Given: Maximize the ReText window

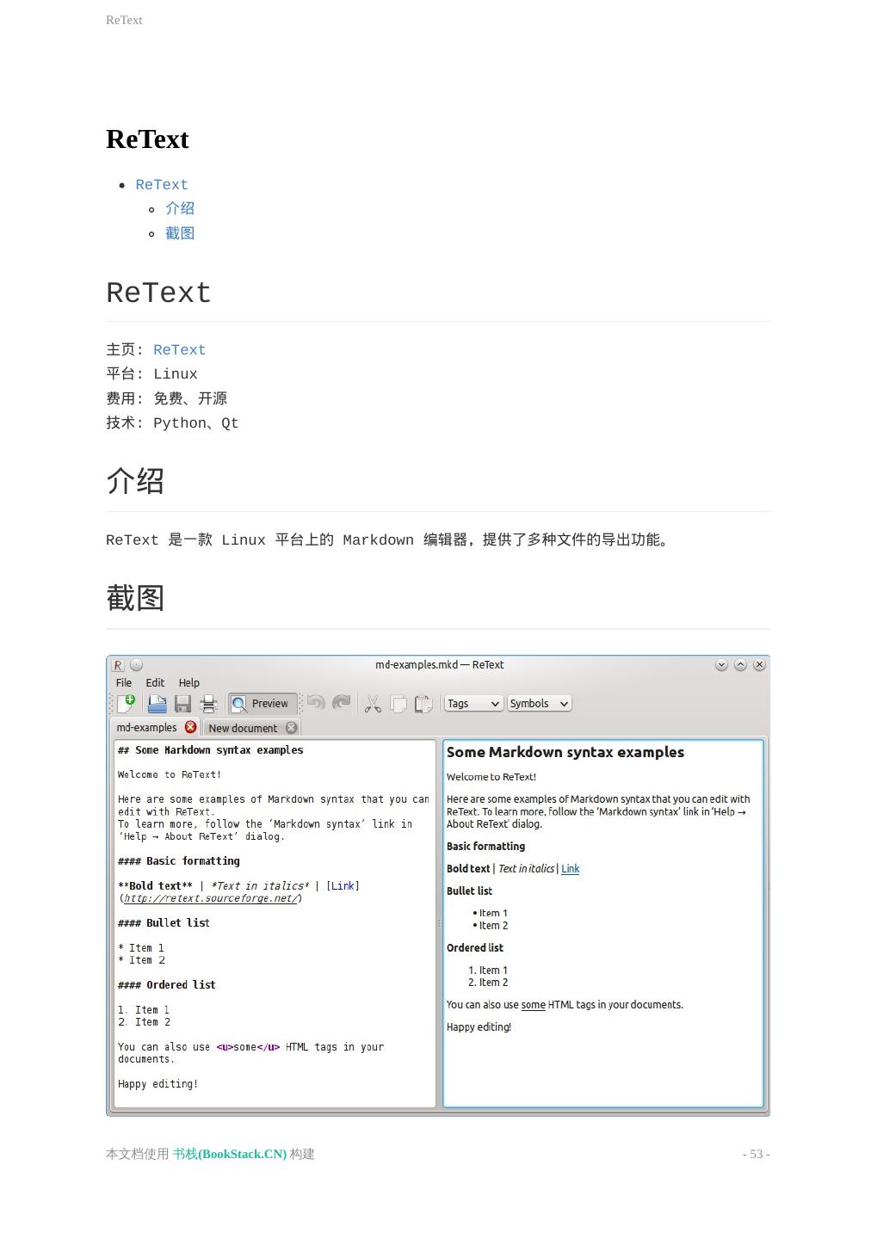Looking at the screenshot, I should pos(740,665).
